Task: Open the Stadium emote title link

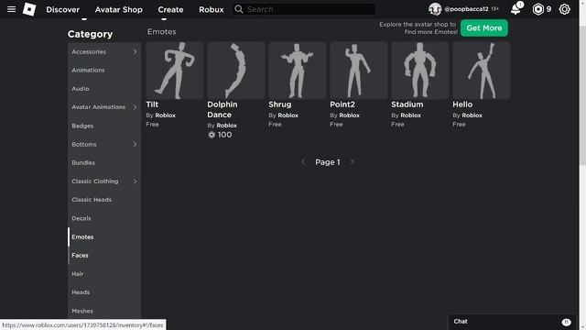Action: pyautogui.click(x=407, y=104)
